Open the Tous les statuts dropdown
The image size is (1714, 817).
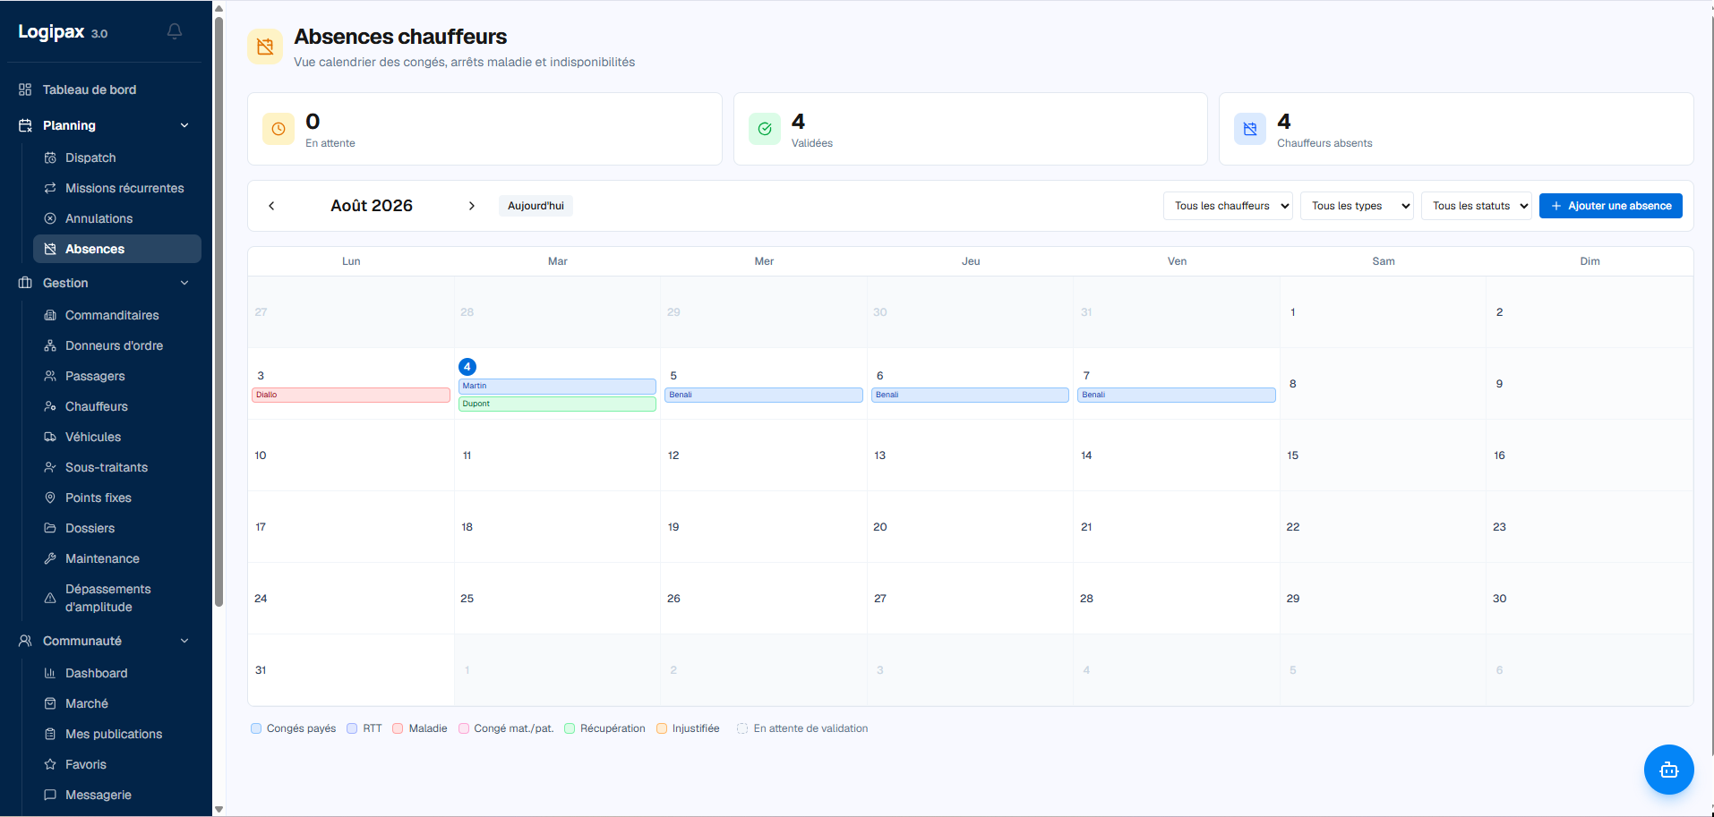tap(1477, 206)
